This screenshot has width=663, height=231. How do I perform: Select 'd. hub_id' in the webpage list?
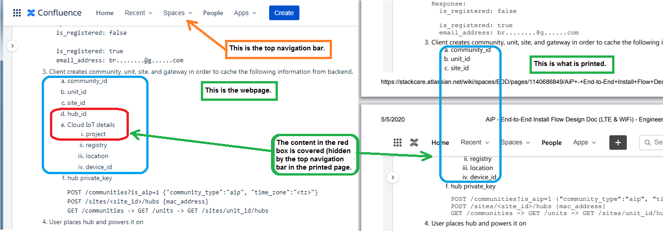tap(73, 114)
